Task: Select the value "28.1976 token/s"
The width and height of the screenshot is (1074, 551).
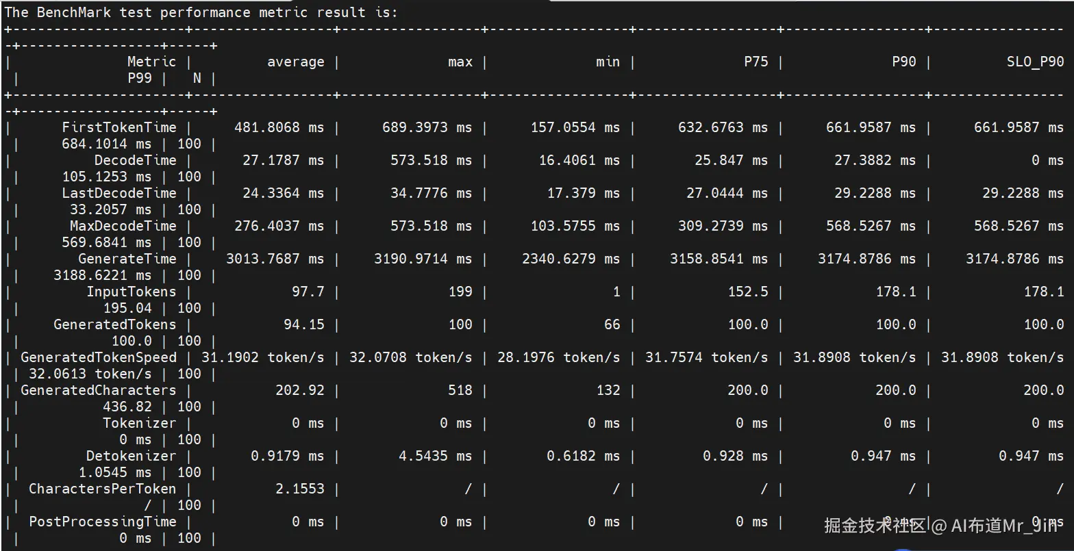Action: (558, 357)
